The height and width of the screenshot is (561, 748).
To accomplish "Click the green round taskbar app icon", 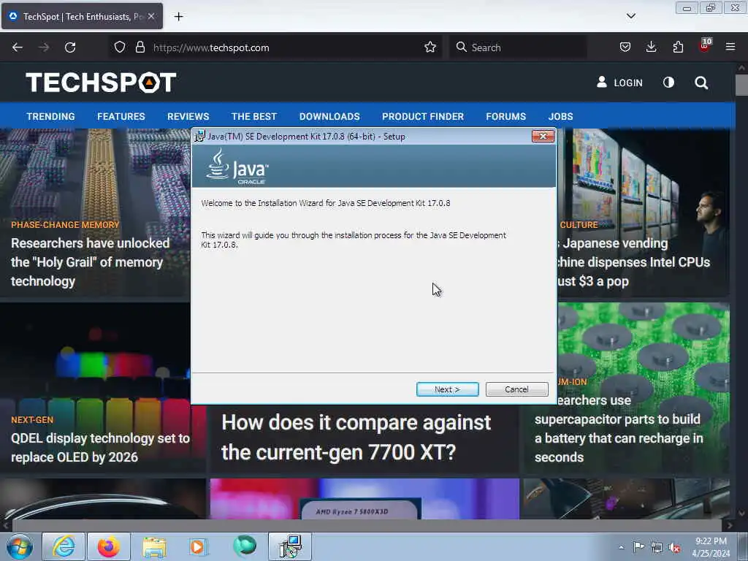I will click(x=245, y=546).
